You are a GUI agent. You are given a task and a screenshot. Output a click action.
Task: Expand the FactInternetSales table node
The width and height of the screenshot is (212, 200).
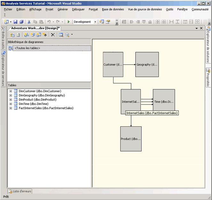(11, 108)
